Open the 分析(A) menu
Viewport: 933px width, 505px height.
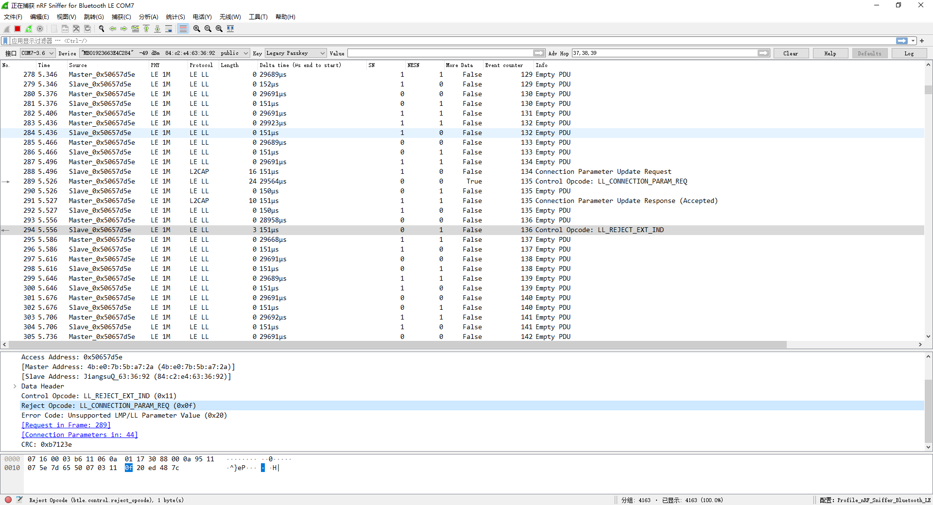tap(148, 17)
